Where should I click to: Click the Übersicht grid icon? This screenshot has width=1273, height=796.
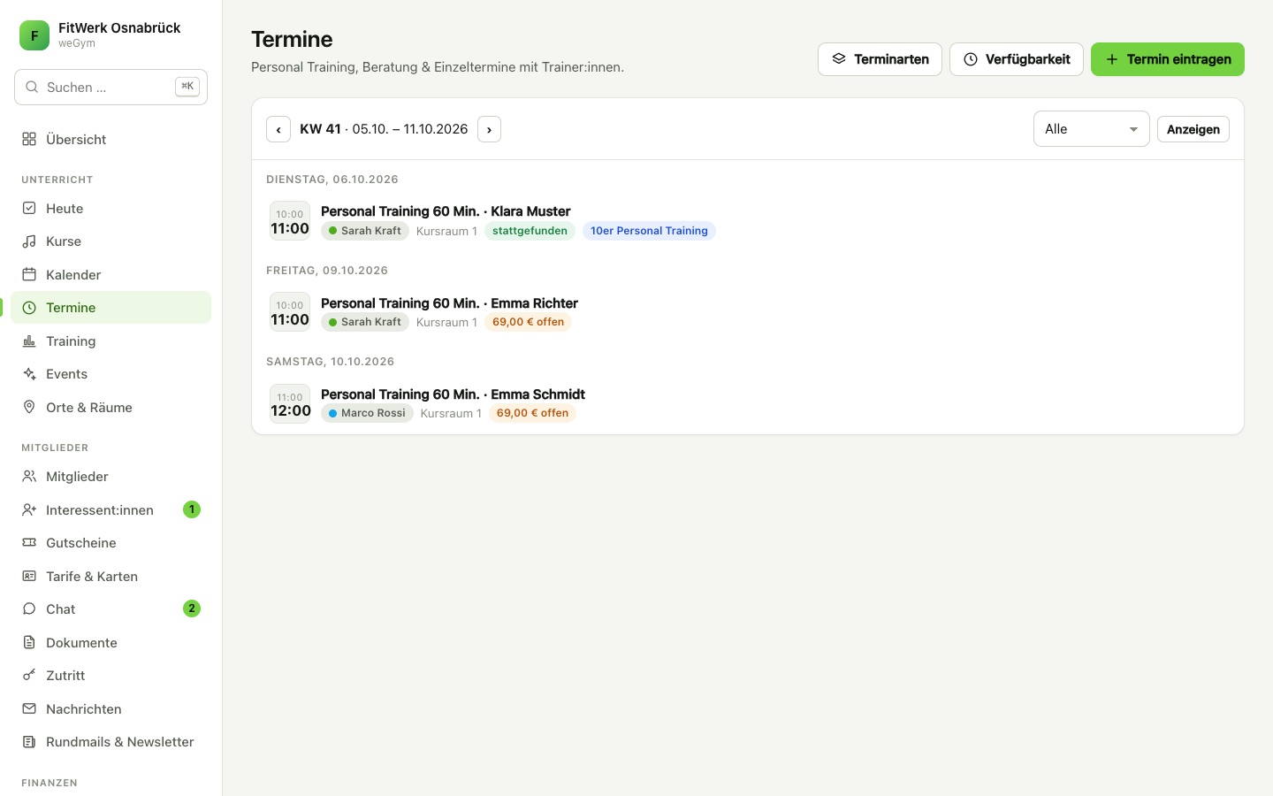(29, 139)
